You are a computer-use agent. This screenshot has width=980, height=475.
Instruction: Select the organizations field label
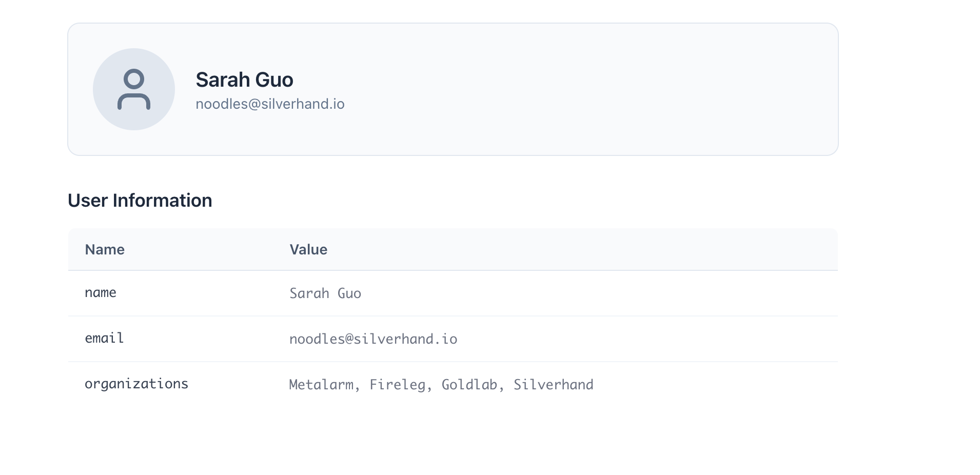136,384
